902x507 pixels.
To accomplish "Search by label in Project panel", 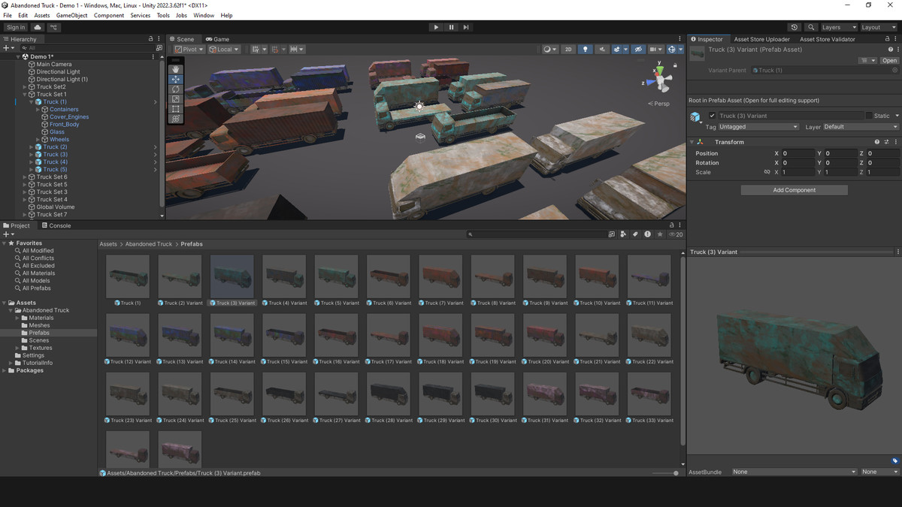I will pyautogui.click(x=635, y=234).
